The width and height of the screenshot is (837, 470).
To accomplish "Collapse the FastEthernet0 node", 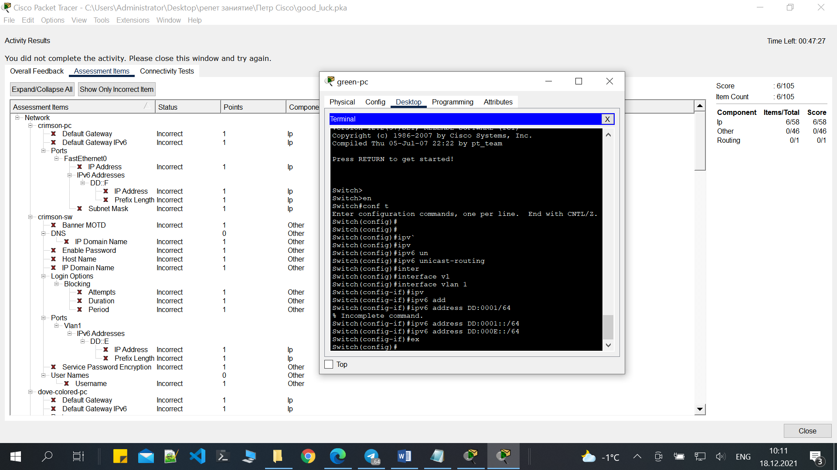I will [56, 159].
